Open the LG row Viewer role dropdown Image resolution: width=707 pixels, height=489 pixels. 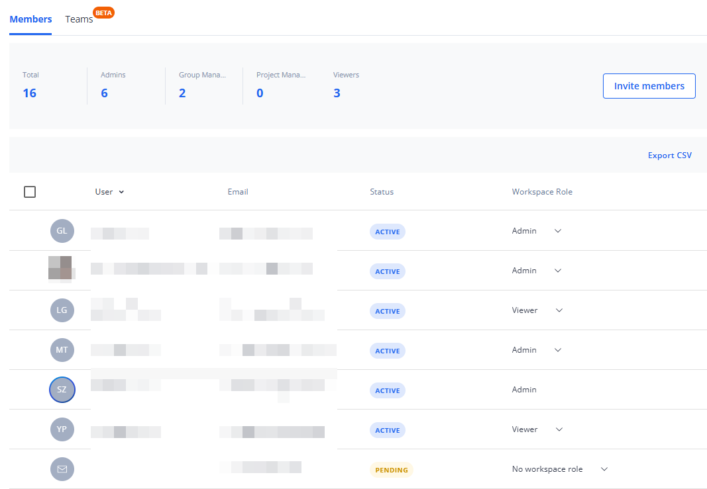[x=537, y=310]
